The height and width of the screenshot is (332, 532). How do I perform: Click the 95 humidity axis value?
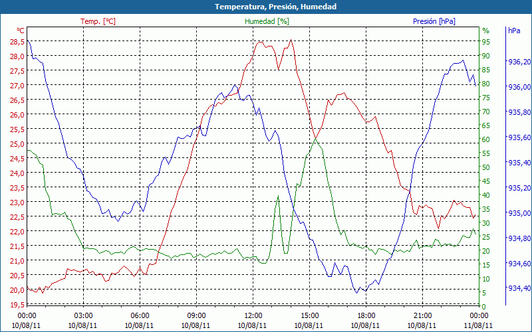(486, 42)
